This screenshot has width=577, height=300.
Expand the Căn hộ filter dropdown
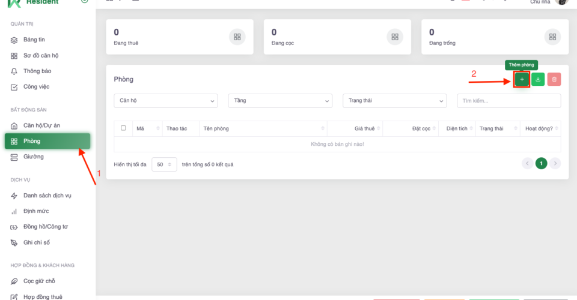(166, 101)
